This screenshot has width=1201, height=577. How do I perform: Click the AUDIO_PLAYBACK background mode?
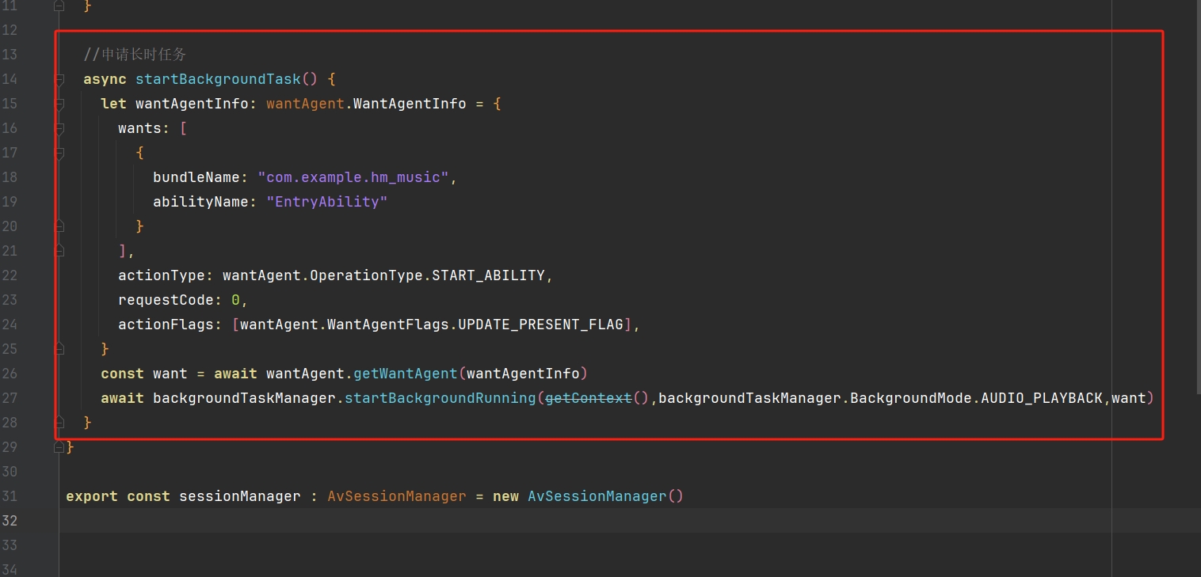[x=1041, y=398]
